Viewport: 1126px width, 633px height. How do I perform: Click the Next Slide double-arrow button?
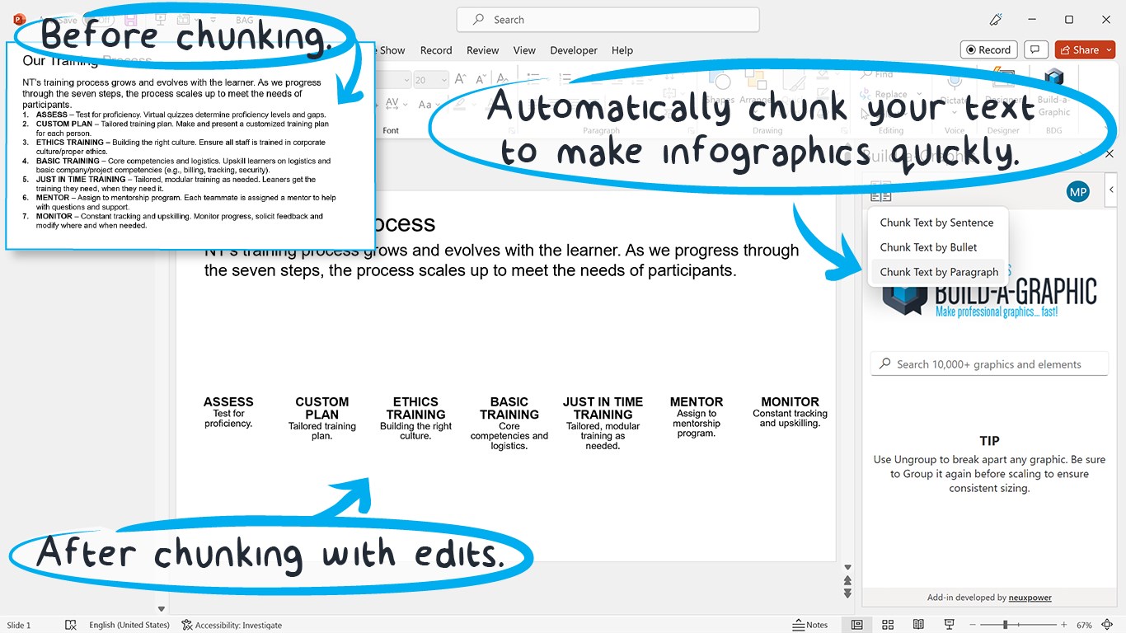click(847, 594)
